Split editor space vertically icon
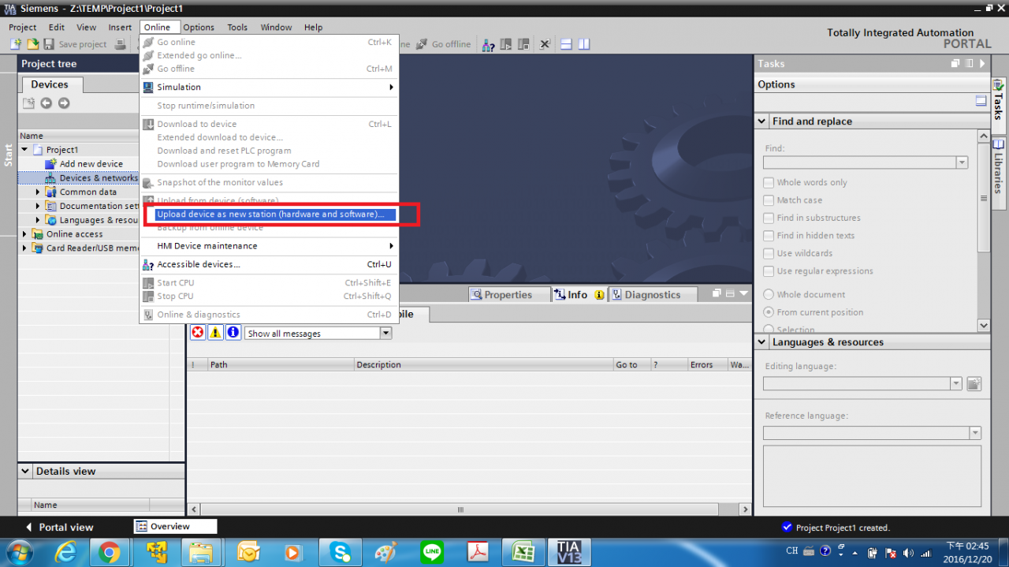The width and height of the screenshot is (1009, 567). [584, 44]
